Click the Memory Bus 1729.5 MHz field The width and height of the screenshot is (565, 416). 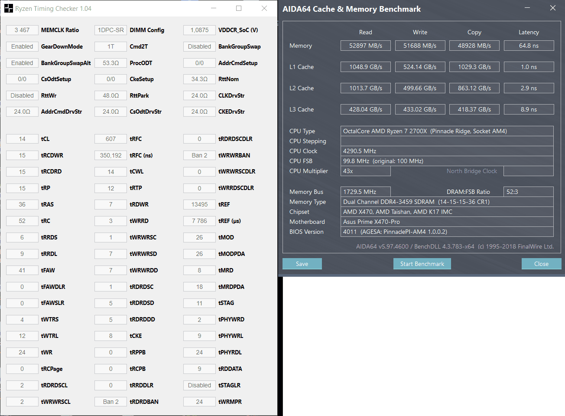point(366,192)
